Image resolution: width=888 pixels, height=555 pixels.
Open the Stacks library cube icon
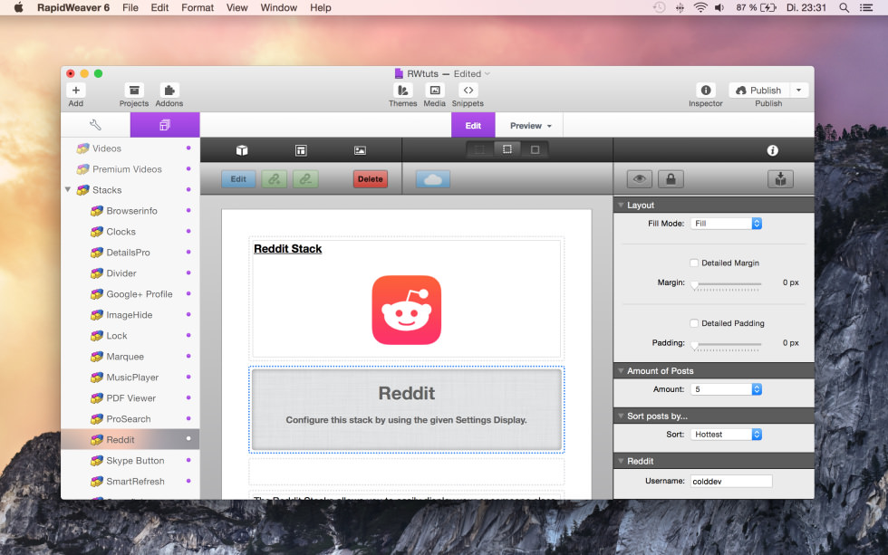pyautogui.click(x=242, y=150)
